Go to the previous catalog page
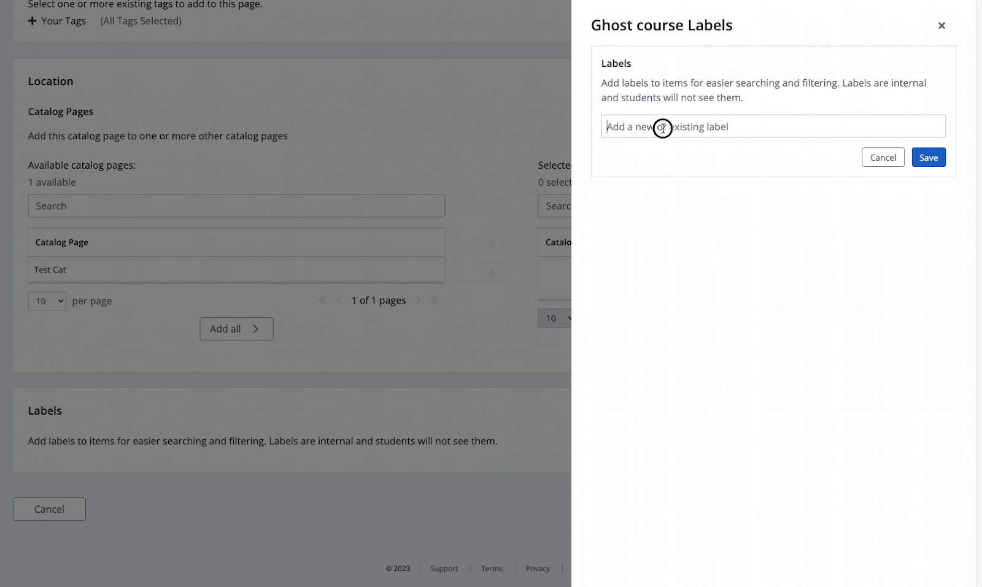Viewport: 982px width, 587px height. point(339,300)
